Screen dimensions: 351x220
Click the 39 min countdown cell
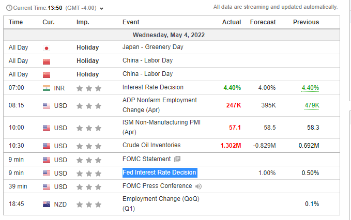(x=18, y=186)
